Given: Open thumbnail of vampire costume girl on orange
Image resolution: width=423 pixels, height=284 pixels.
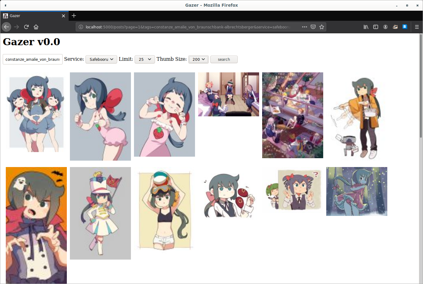Looking at the screenshot, I should pyautogui.click(x=36, y=225).
